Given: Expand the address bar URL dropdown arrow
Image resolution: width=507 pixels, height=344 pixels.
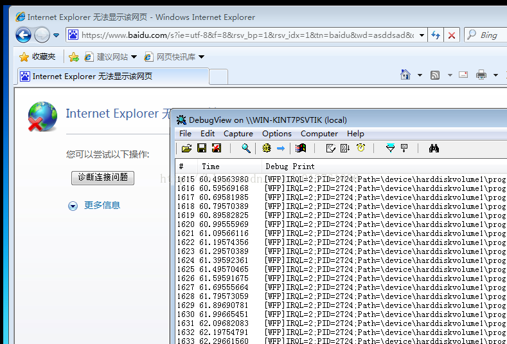Looking at the screenshot, I should coord(422,35).
